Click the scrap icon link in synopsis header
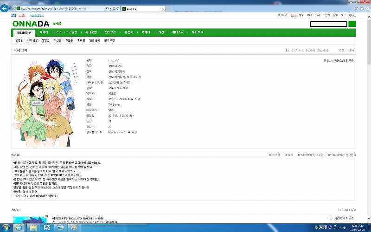The height and width of the screenshot is (232, 371). tap(275, 155)
